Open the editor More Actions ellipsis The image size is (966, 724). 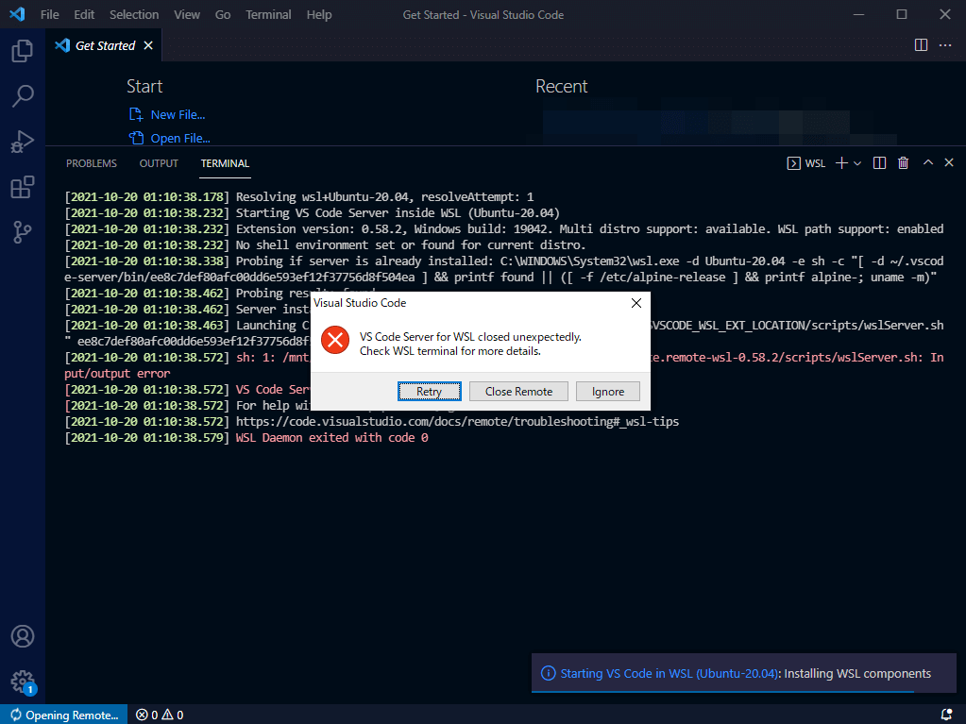945,44
